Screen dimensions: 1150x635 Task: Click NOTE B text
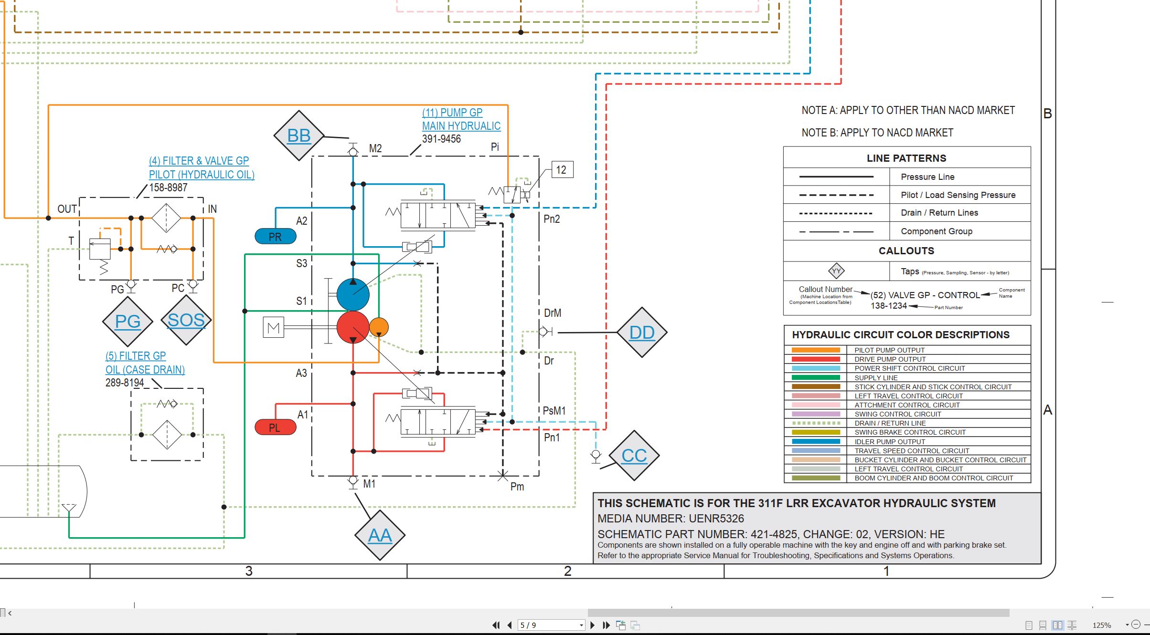point(877,133)
